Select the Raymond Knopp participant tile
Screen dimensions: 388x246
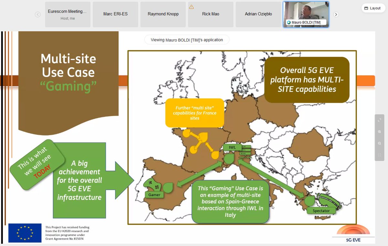tap(163, 15)
